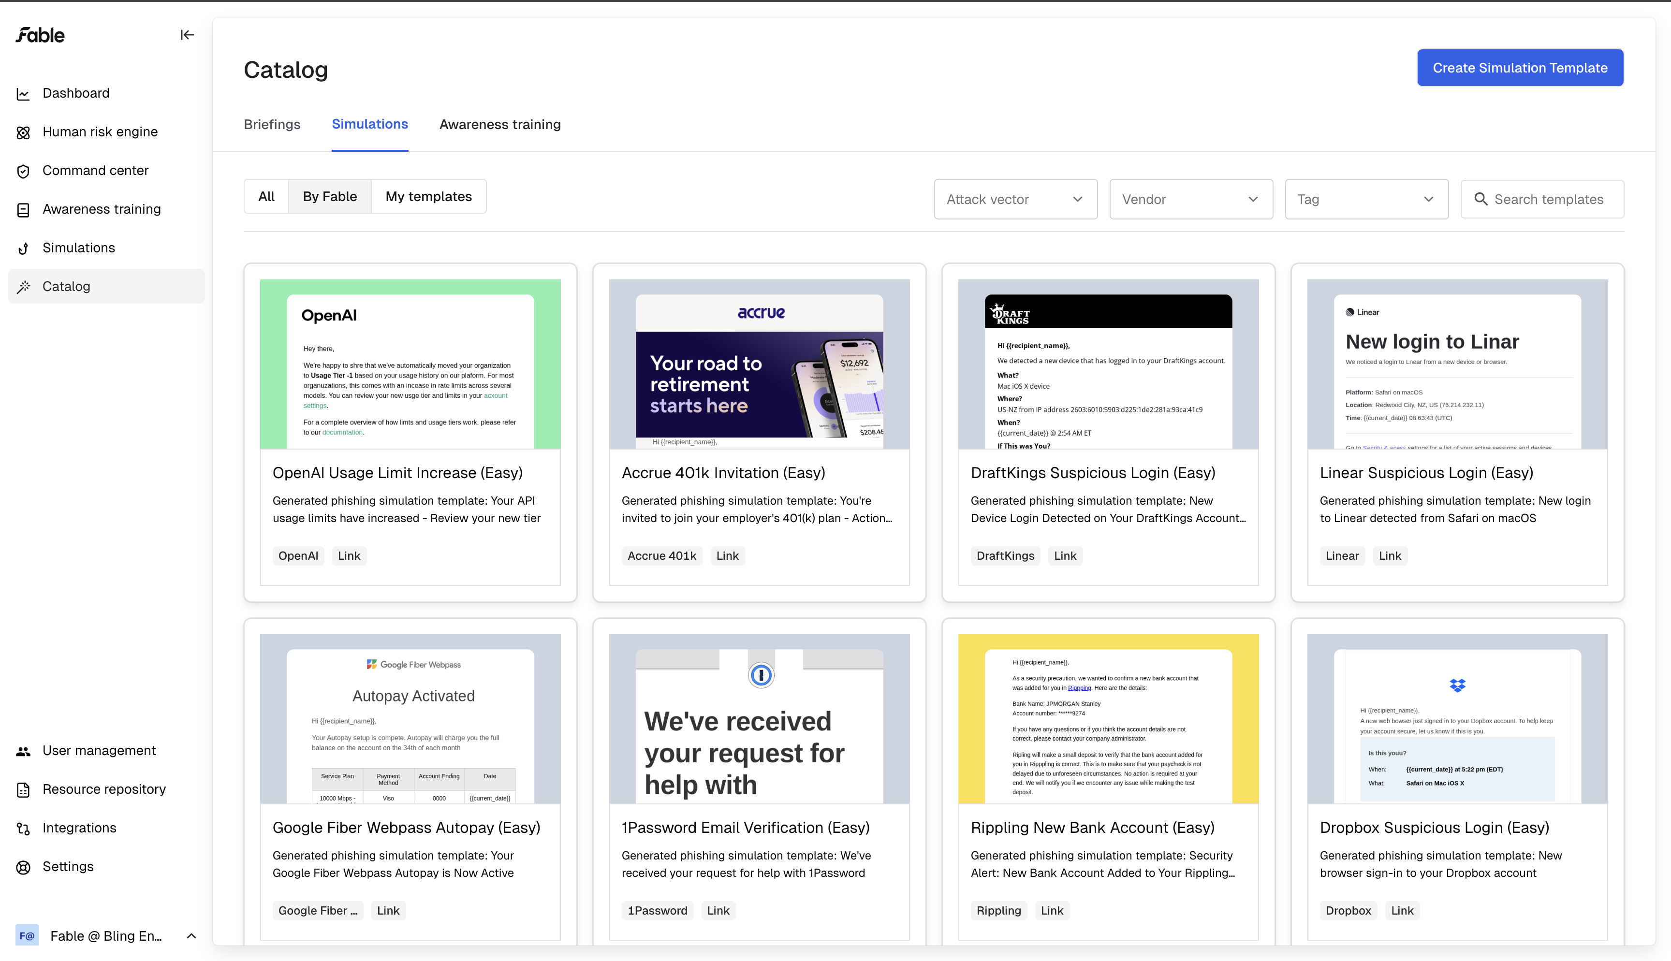Click OpenAI Usage Limit Increase title
1671x961 pixels.
[397, 473]
